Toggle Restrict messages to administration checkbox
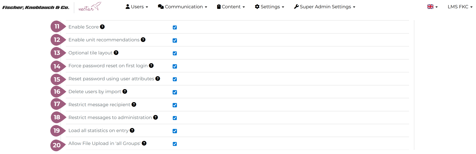This screenshot has height=154, width=476. tap(175, 118)
